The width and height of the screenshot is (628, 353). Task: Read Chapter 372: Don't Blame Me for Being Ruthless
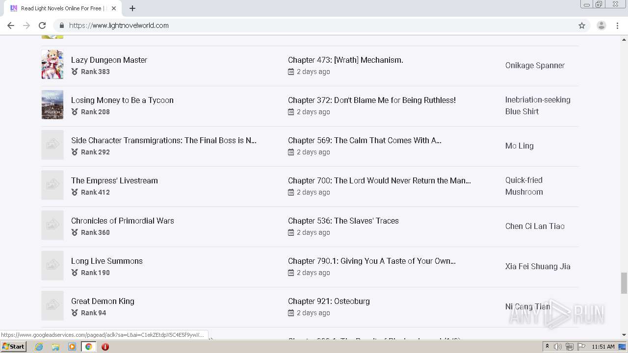click(372, 100)
